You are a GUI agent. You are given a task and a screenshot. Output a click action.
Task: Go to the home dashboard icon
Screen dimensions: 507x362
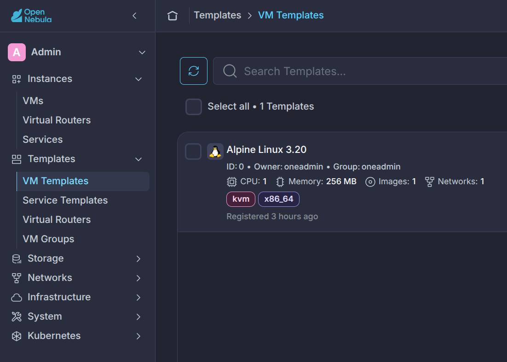173,15
